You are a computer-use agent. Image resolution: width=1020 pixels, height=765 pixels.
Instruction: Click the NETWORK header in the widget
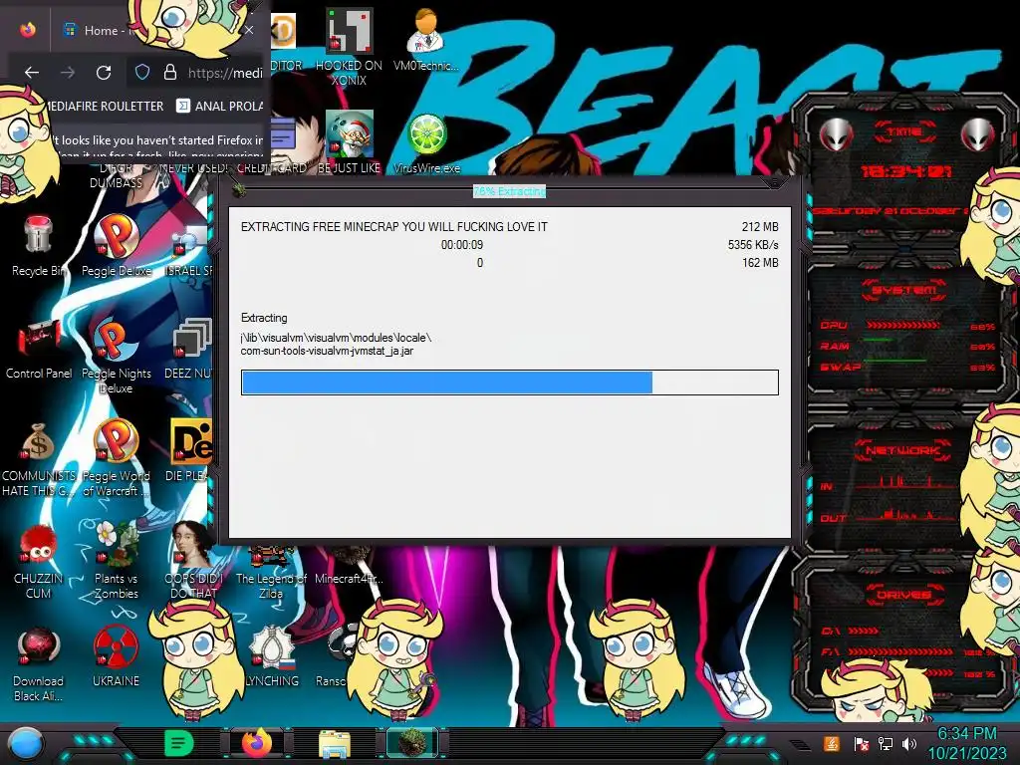904,450
